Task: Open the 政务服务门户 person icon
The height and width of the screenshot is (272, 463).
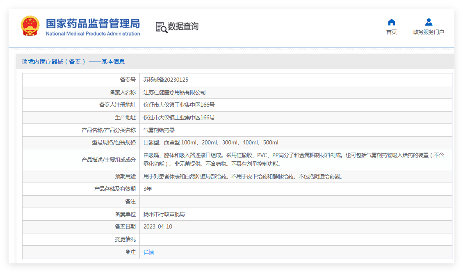Action: pyautogui.click(x=429, y=22)
